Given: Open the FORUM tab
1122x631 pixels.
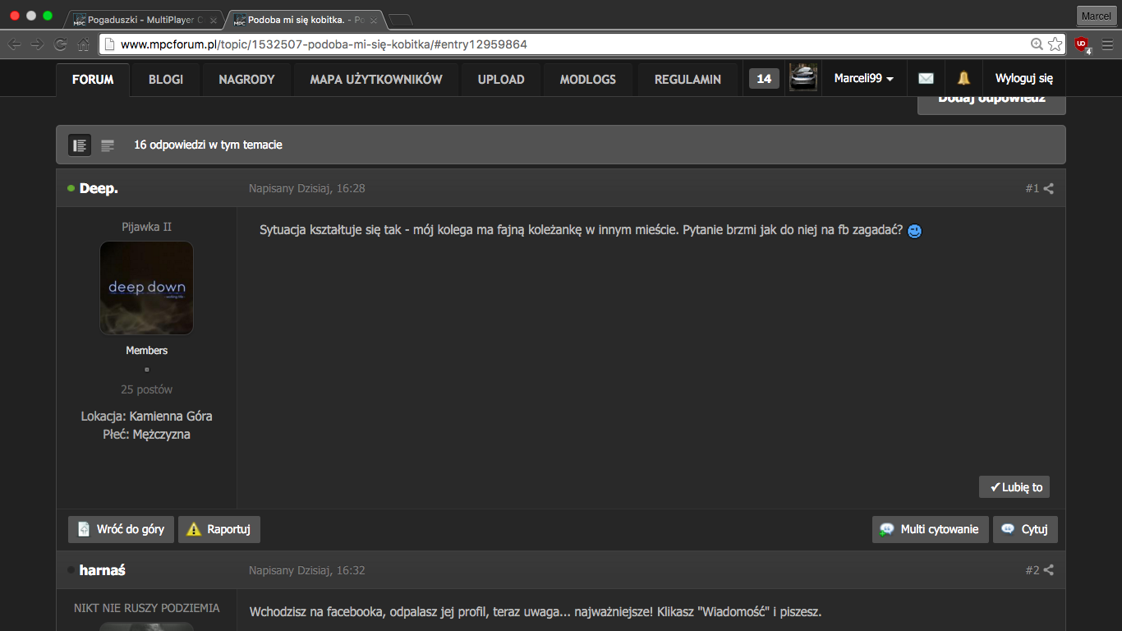Looking at the screenshot, I should 93,80.
